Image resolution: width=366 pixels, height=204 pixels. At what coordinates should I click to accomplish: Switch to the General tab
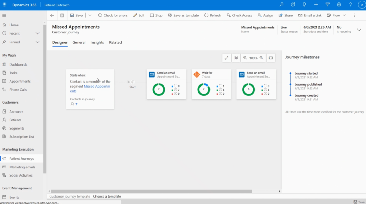coord(79,43)
